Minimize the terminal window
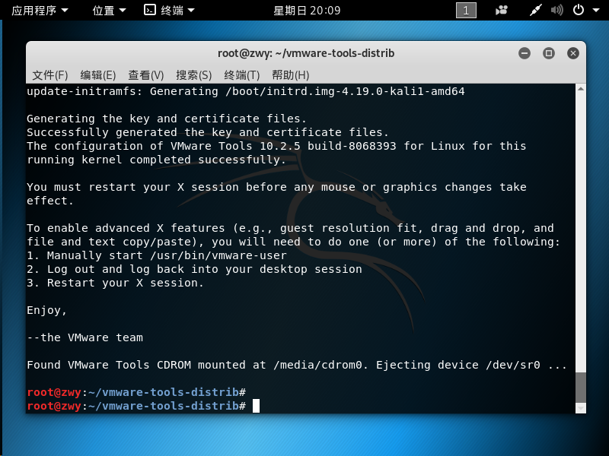 tap(525, 53)
